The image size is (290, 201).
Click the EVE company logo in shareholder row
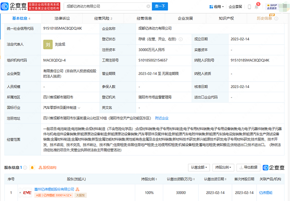27,193
